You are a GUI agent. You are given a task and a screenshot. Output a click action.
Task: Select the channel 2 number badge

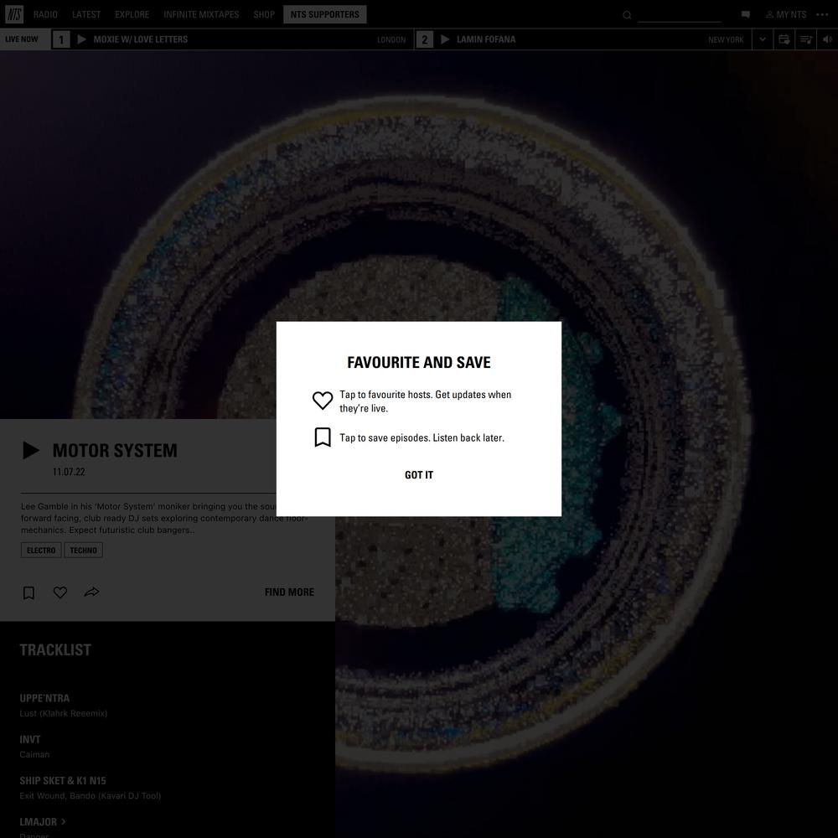click(424, 39)
